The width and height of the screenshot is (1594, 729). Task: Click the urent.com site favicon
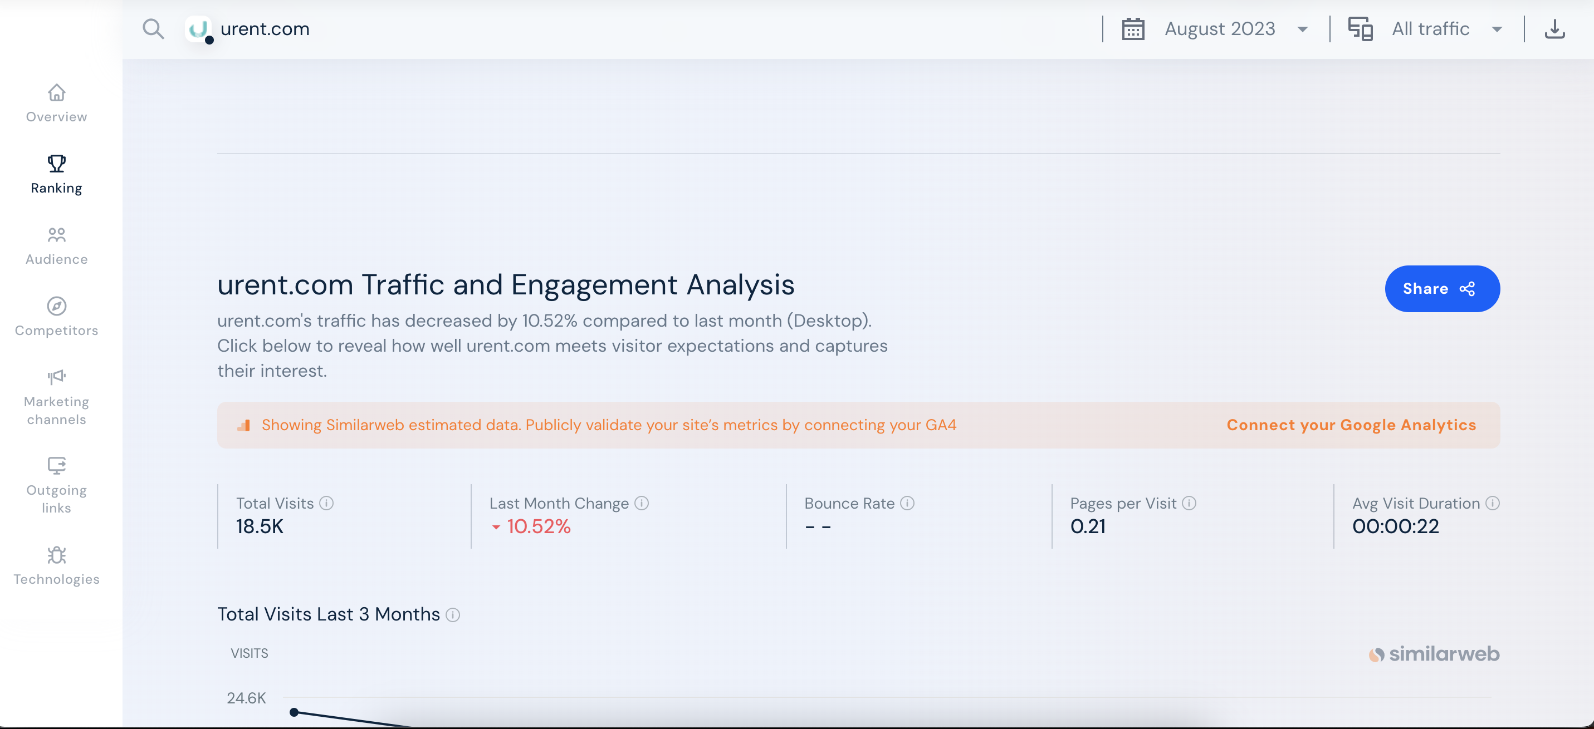(198, 29)
